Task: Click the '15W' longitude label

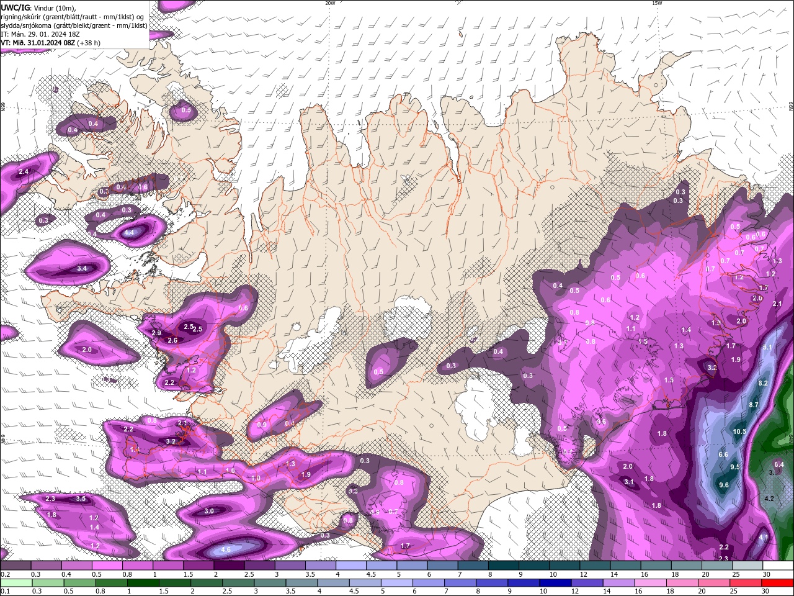Action: coord(658,3)
